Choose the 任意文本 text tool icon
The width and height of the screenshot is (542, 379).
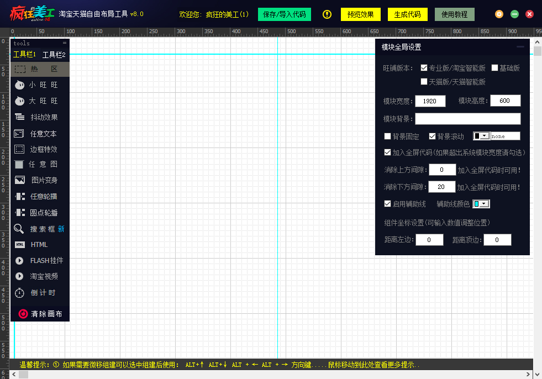pos(19,134)
